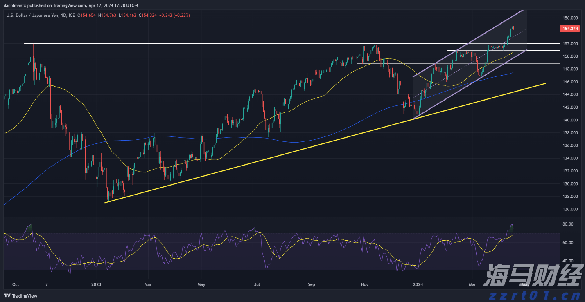Screen dimensions: 585x302
Task: Click the Oct label on time axis
Action: coord(16,284)
